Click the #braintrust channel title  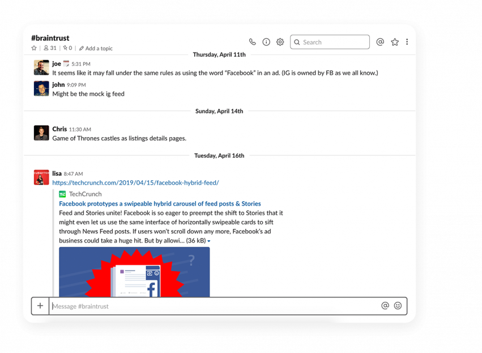pos(50,38)
